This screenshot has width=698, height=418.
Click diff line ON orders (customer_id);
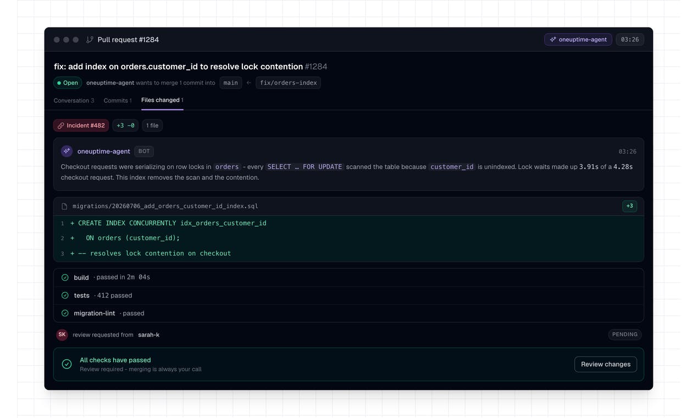click(348, 238)
